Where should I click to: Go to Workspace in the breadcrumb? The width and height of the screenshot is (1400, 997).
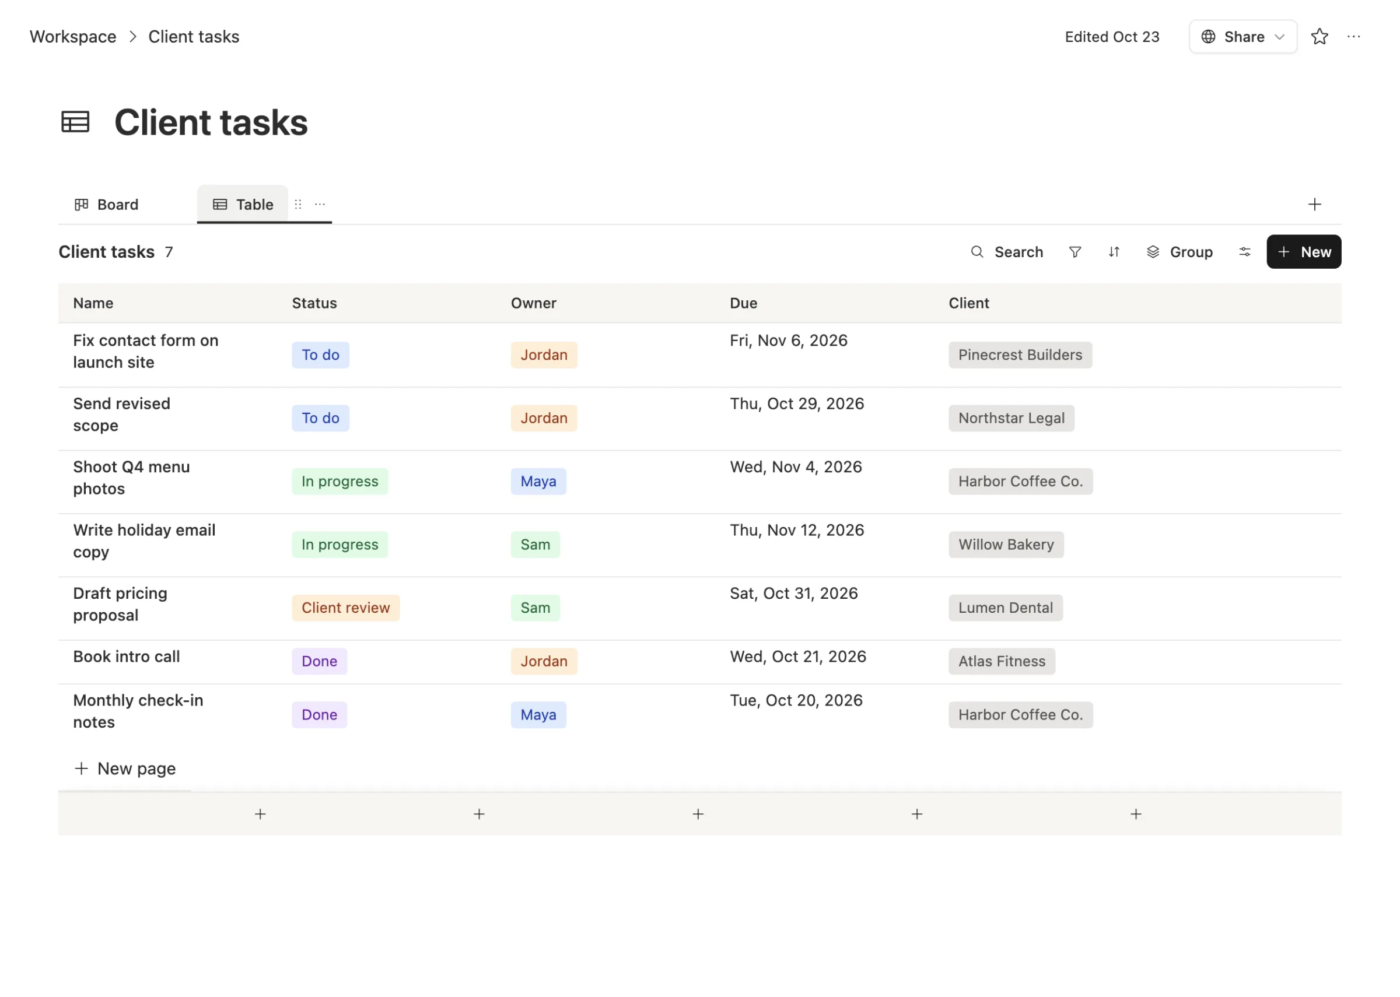pos(73,37)
